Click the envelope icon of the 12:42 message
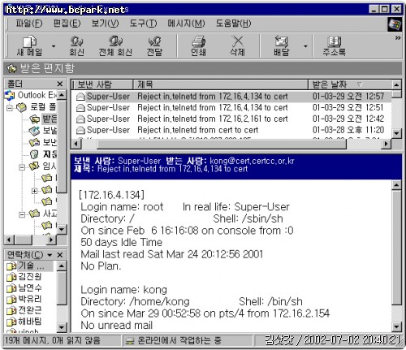Image resolution: width=406 pixels, height=350 pixels. (x=80, y=119)
